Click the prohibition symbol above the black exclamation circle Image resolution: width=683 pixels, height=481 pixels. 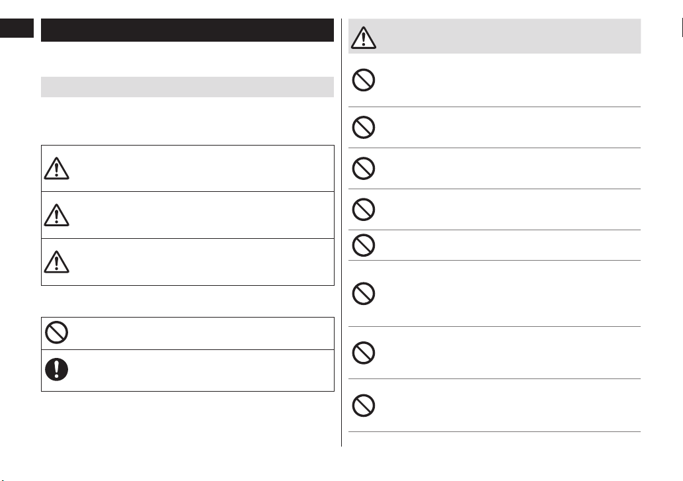[57, 332]
